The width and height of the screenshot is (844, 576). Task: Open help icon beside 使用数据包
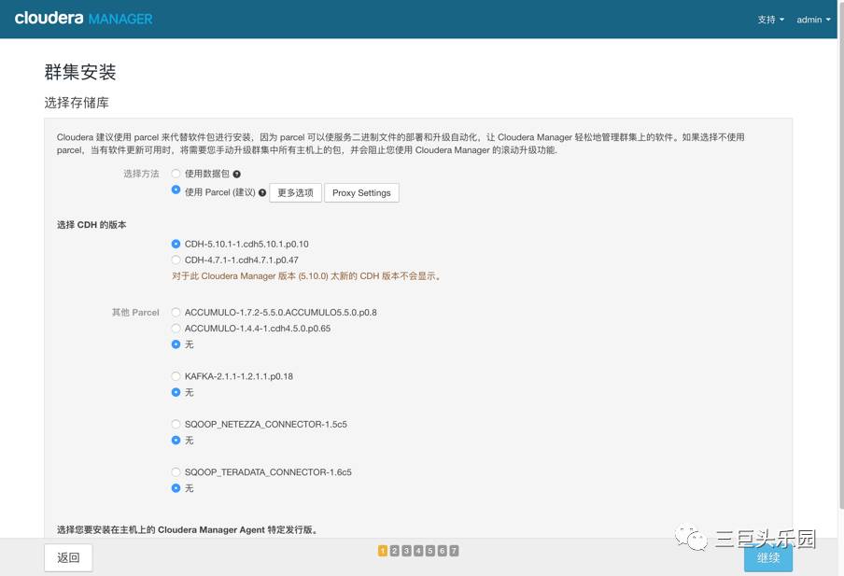(x=237, y=174)
